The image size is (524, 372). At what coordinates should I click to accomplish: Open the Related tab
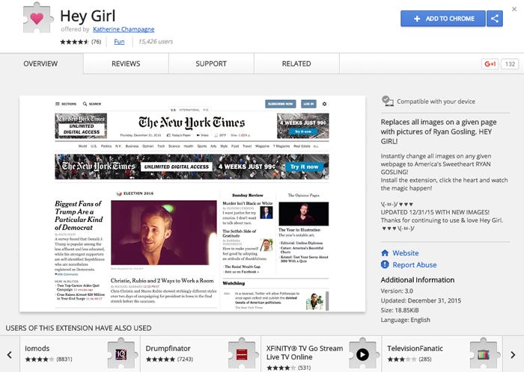[296, 63]
